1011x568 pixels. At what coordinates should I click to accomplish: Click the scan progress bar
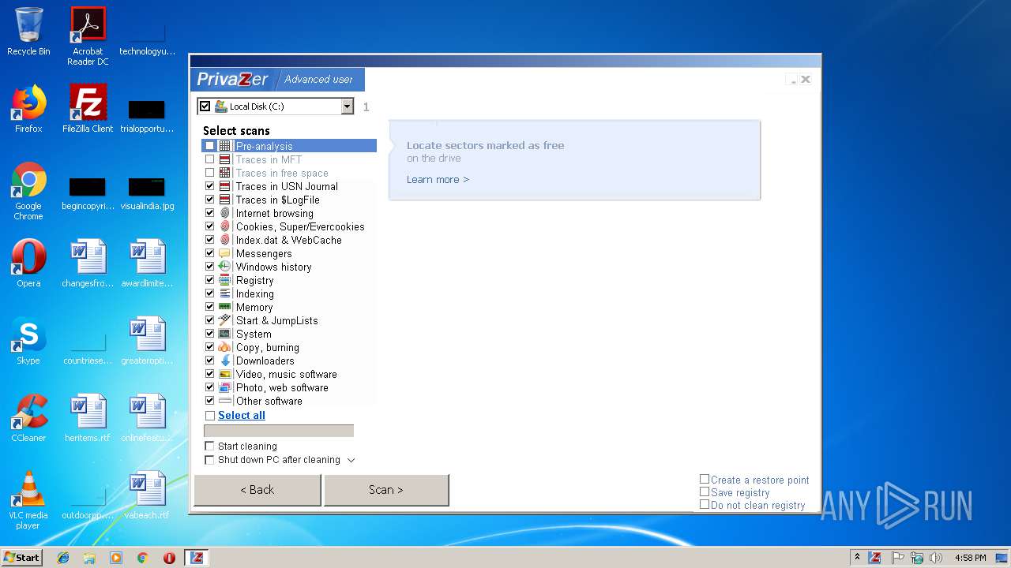pyautogui.click(x=279, y=431)
